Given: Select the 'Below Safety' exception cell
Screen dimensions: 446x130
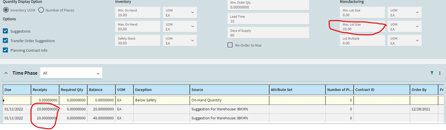Looking at the screenshot, I should pos(162,100).
